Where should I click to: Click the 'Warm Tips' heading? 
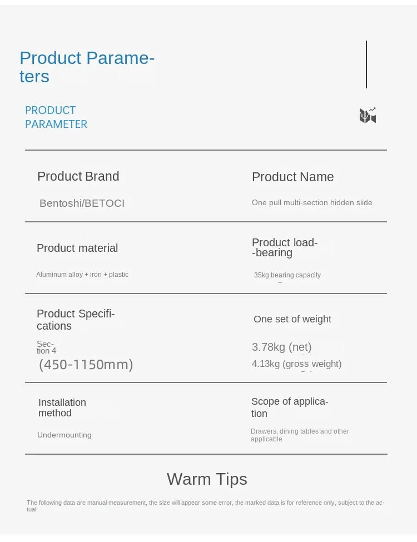[207, 479]
